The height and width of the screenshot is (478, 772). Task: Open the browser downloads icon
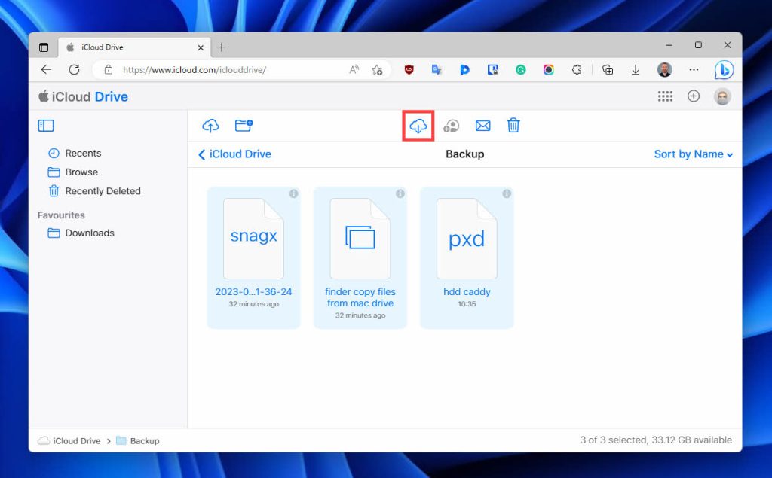pyautogui.click(x=635, y=70)
